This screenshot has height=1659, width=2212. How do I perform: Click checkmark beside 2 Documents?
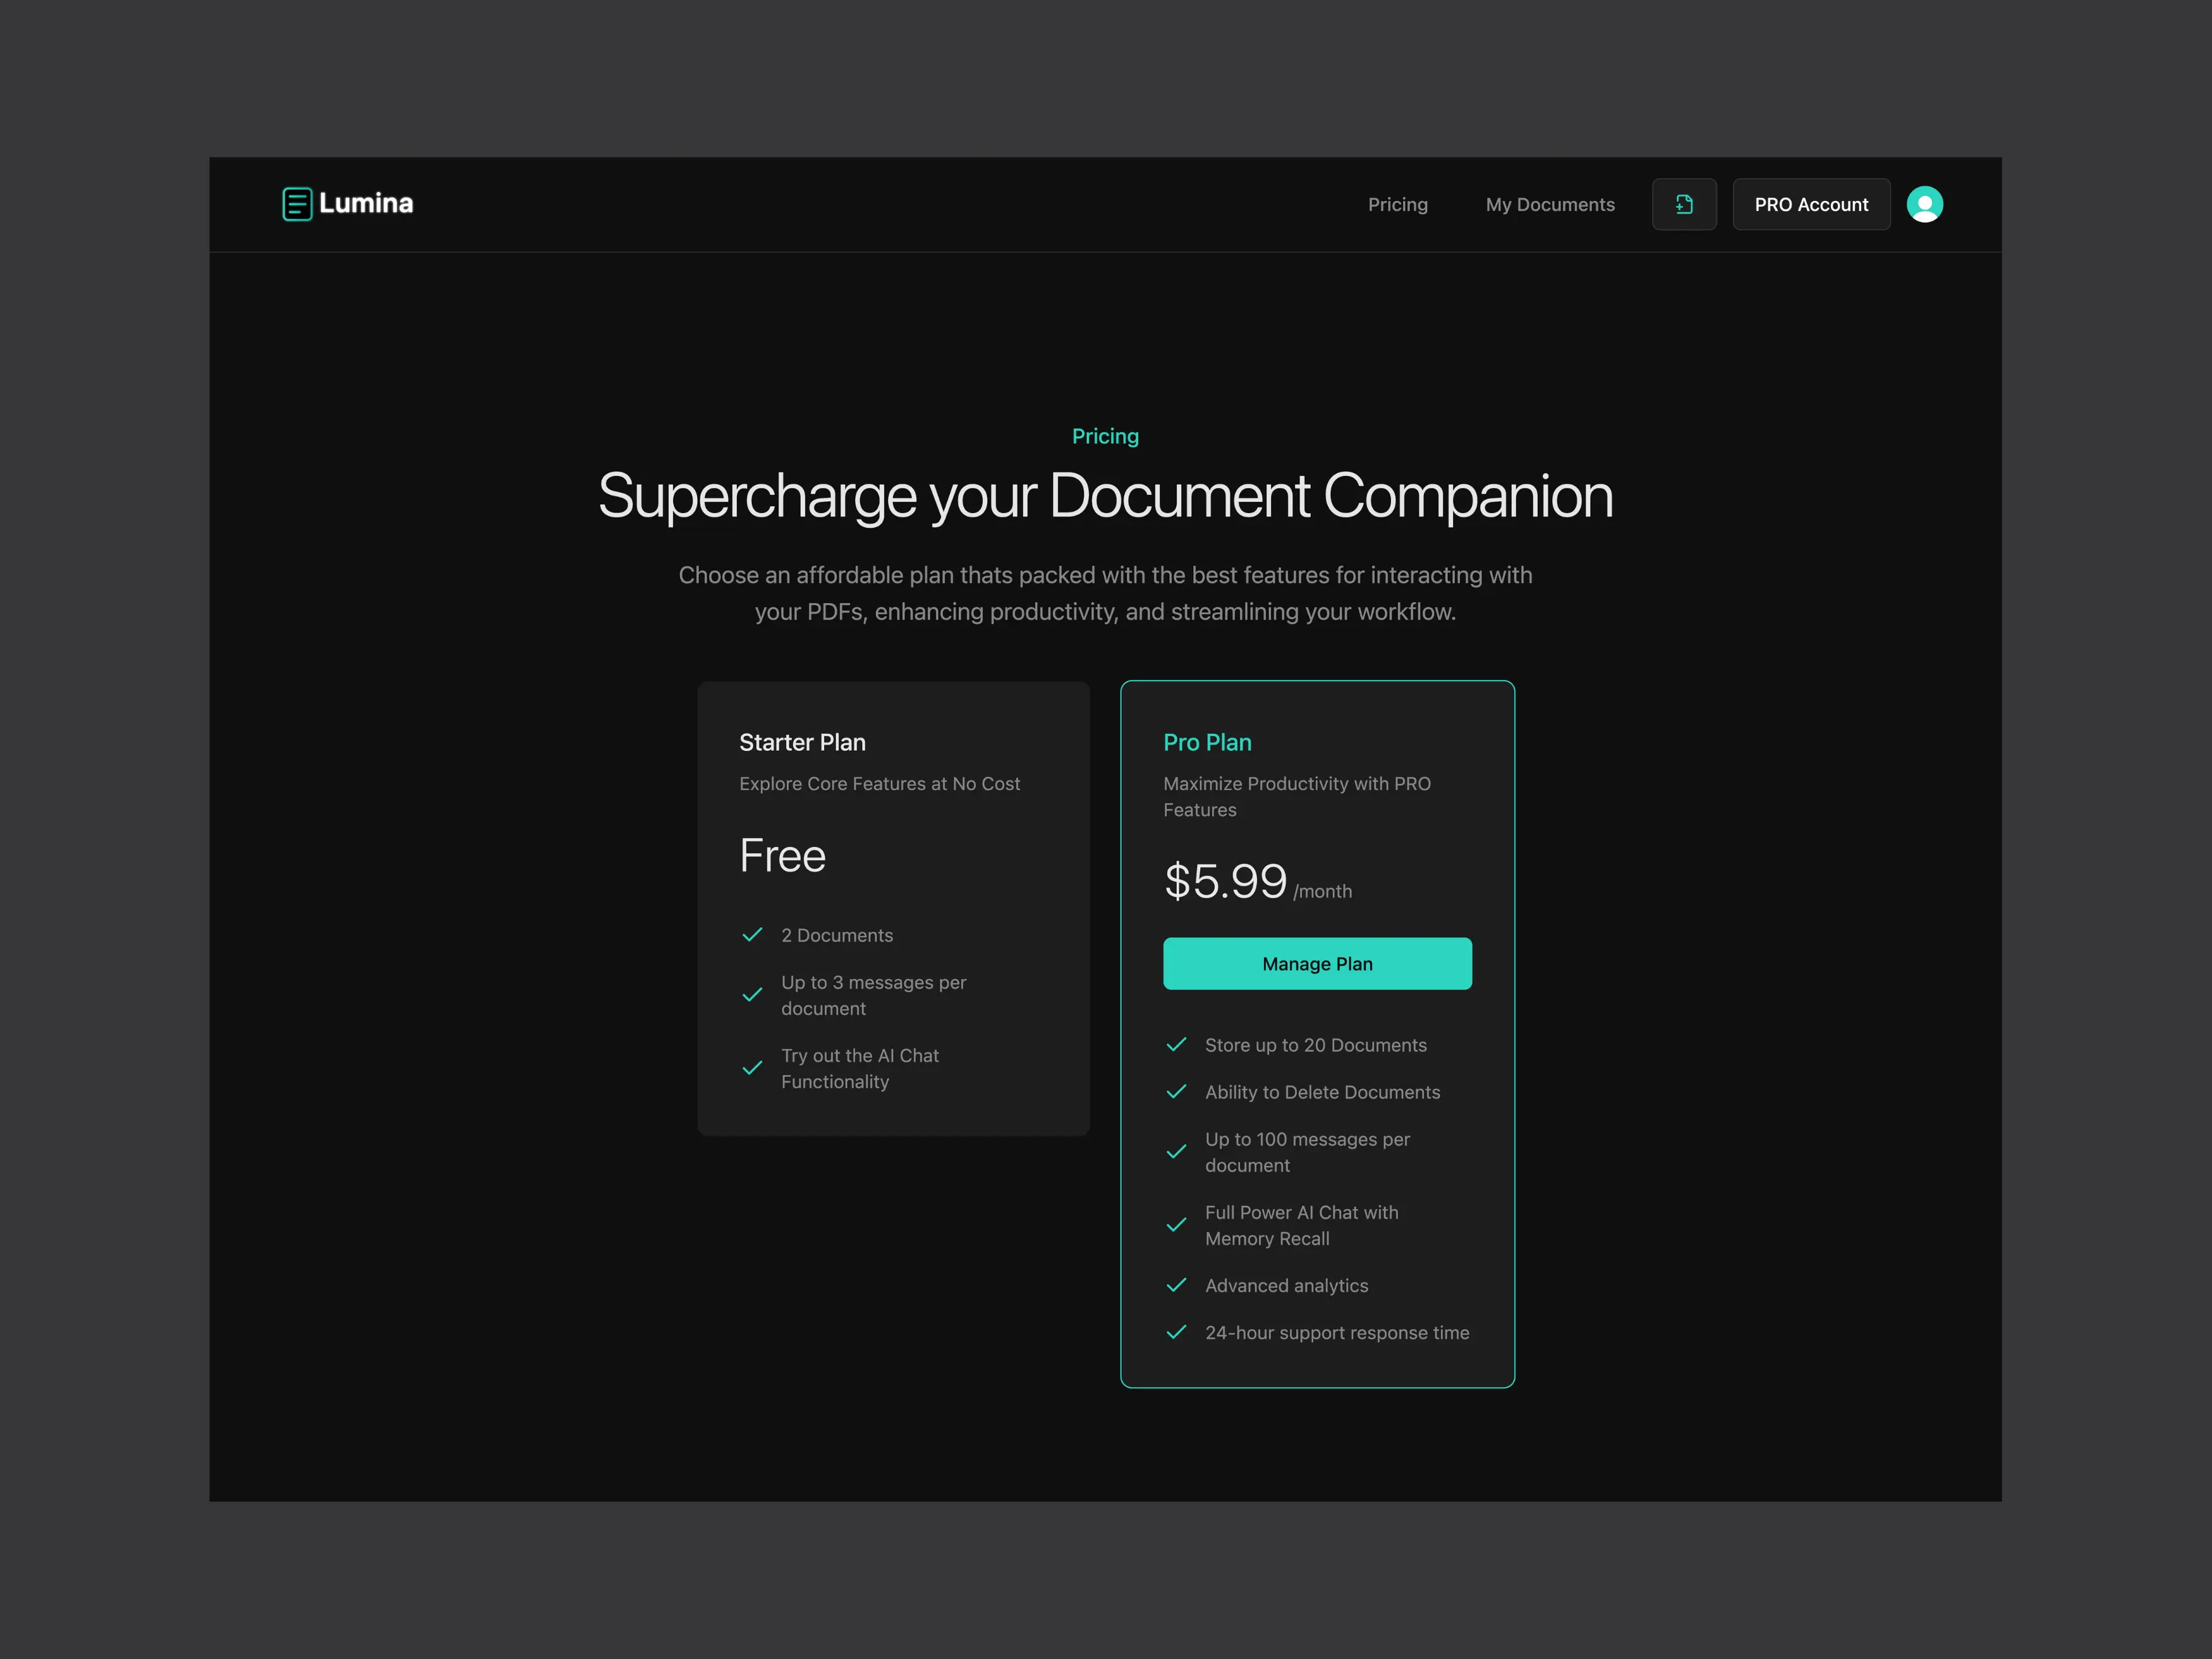pyautogui.click(x=753, y=935)
